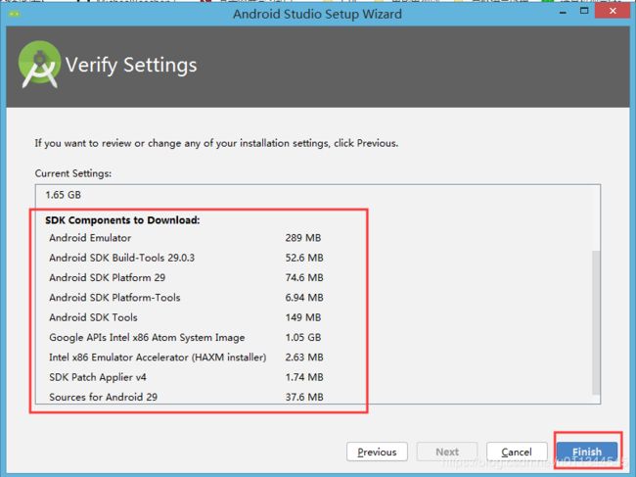Select 'Android SDK Build-Tools 29.0.3' entry
This screenshot has height=477, width=636.
[x=121, y=258]
